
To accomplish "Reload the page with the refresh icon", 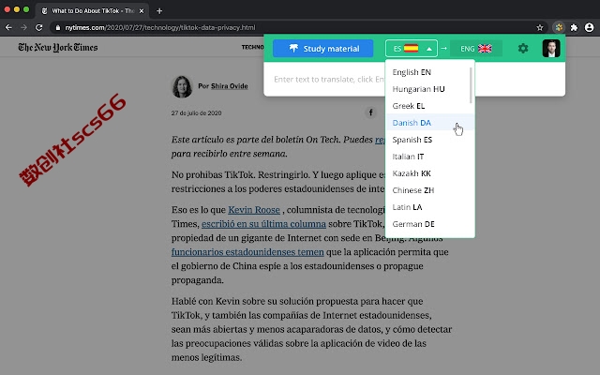I will point(39,27).
